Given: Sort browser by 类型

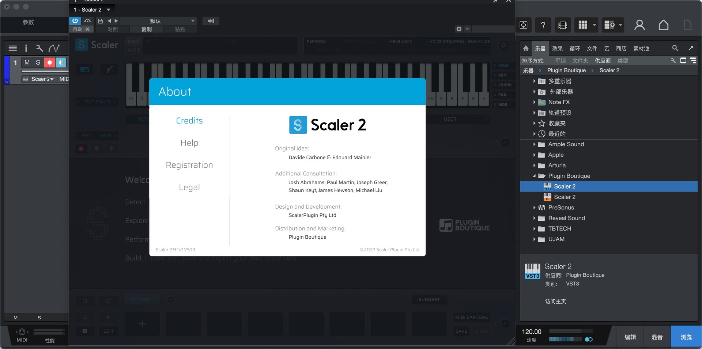Looking at the screenshot, I should pyautogui.click(x=623, y=61).
